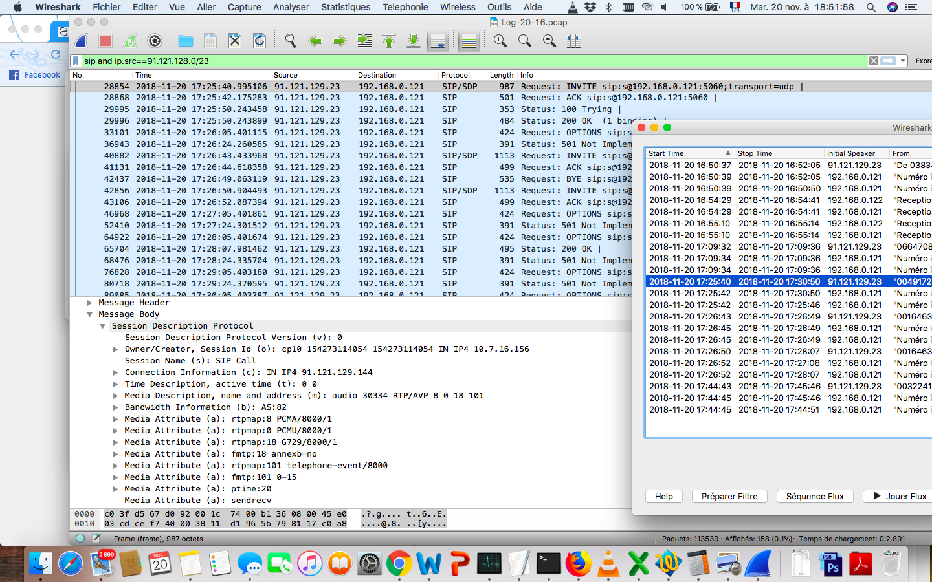Go to the first packet using up-arrow icon
This screenshot has height=582, width=932.
(389, 41)
